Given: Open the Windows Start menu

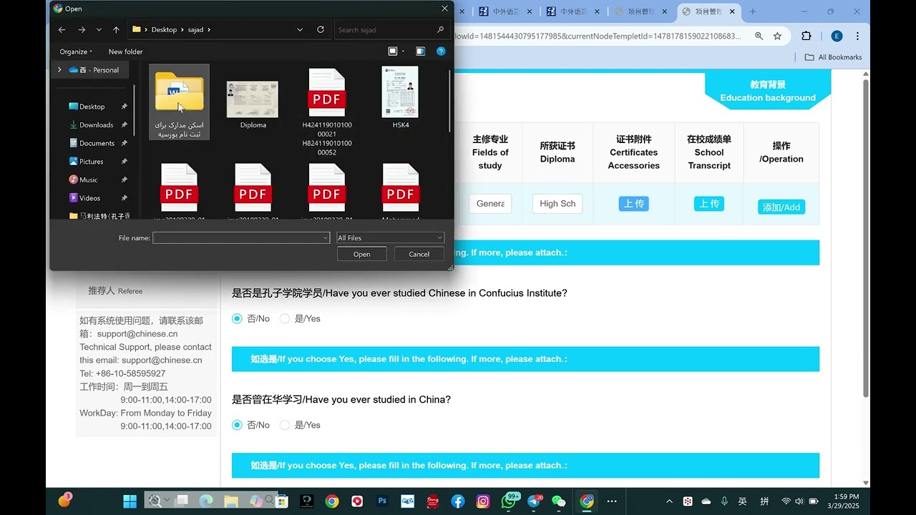Looking at the screenshot, I should [x=130, y=501].
